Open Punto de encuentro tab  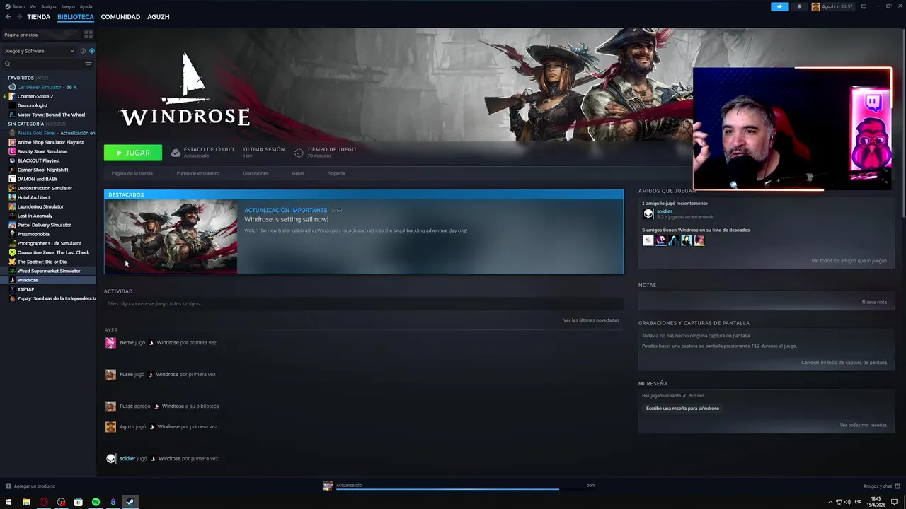click(x=198, y=173)
